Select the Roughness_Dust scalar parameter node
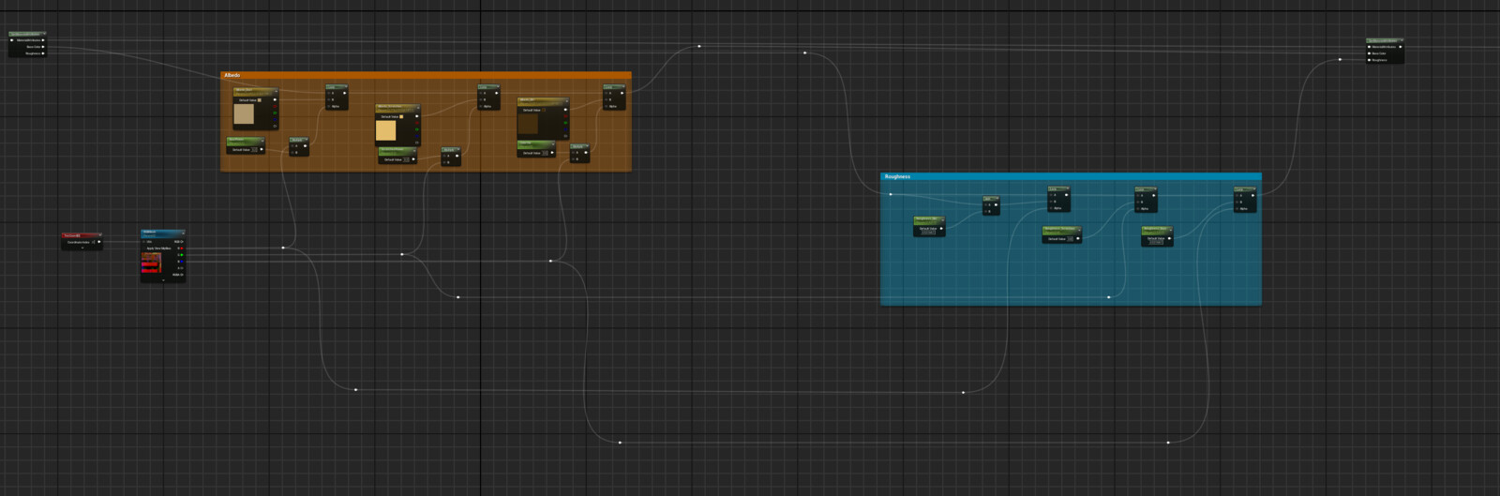The height and width of the screenshot is (496, 1500). click(1157, 235)
